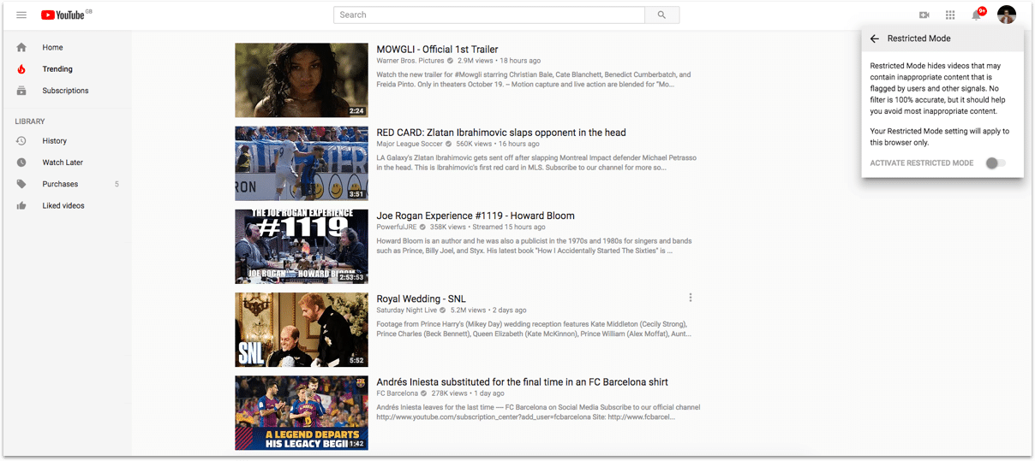Click the History clock icon
This screenshot has width=1035, height=461.
coord(21,140)
